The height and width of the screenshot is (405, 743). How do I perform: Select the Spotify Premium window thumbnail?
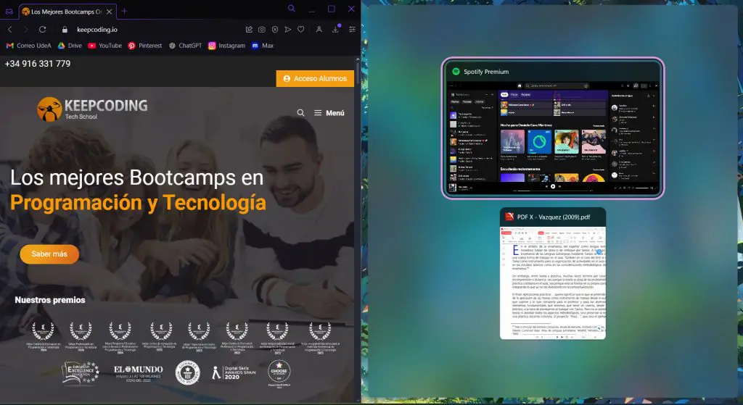[x=553, y=128]
